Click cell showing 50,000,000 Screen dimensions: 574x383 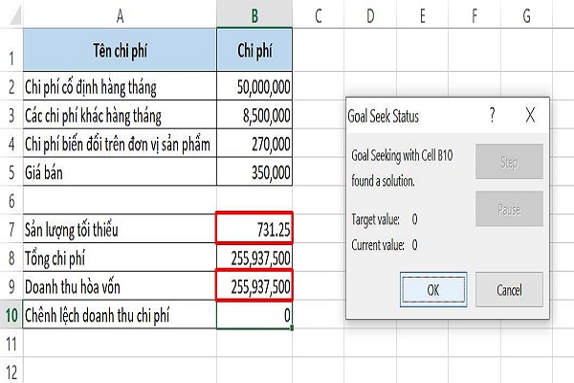coord(255,88)
